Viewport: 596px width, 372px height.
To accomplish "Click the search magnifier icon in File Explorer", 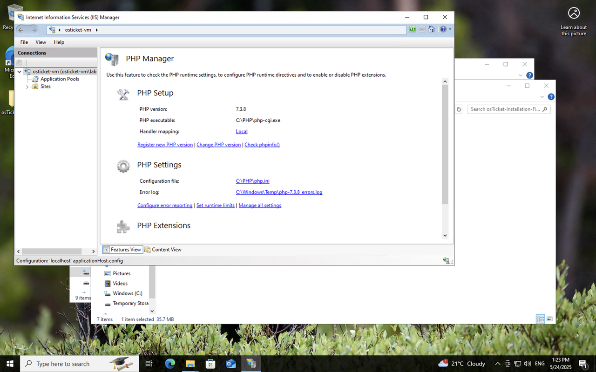I will click(545, 109).
